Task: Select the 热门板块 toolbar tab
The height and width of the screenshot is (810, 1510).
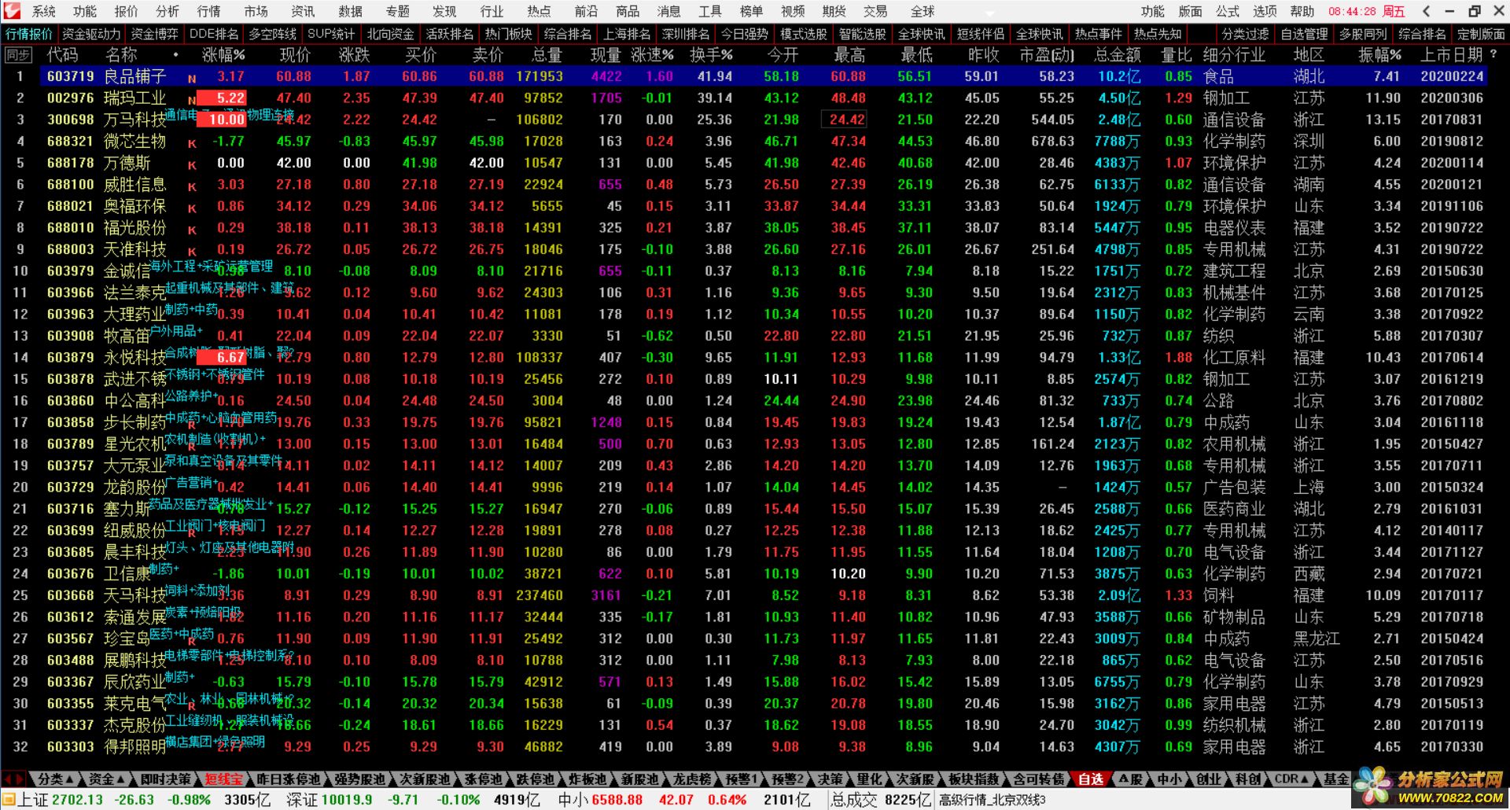Action: coord(509,34)
